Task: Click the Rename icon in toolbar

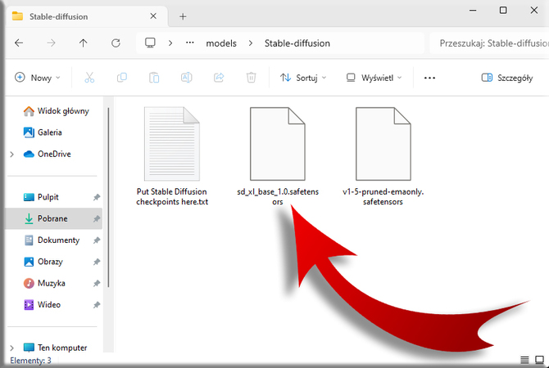Action: click(186, 77)
